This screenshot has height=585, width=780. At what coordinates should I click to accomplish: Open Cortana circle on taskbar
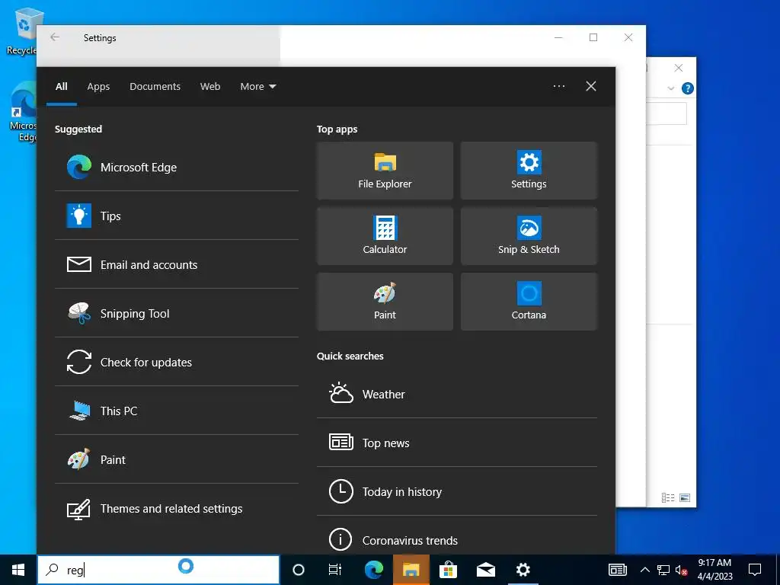click(299, 570)
